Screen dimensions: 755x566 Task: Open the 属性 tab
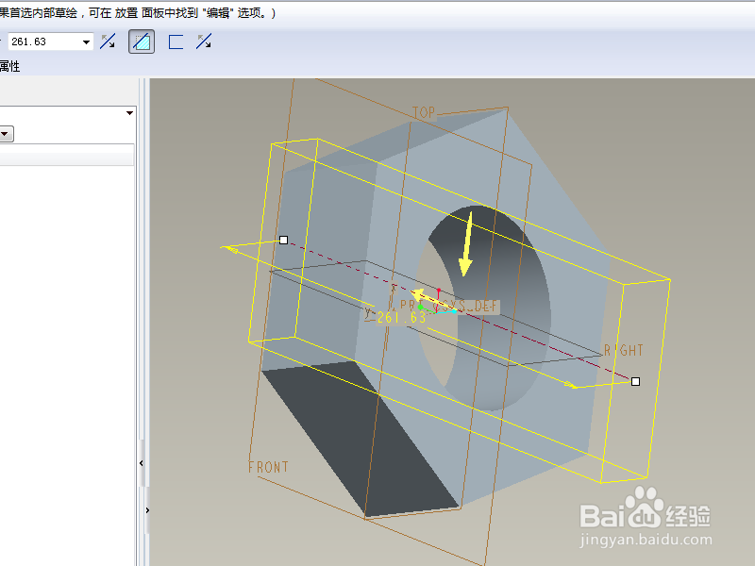[9, 66]
